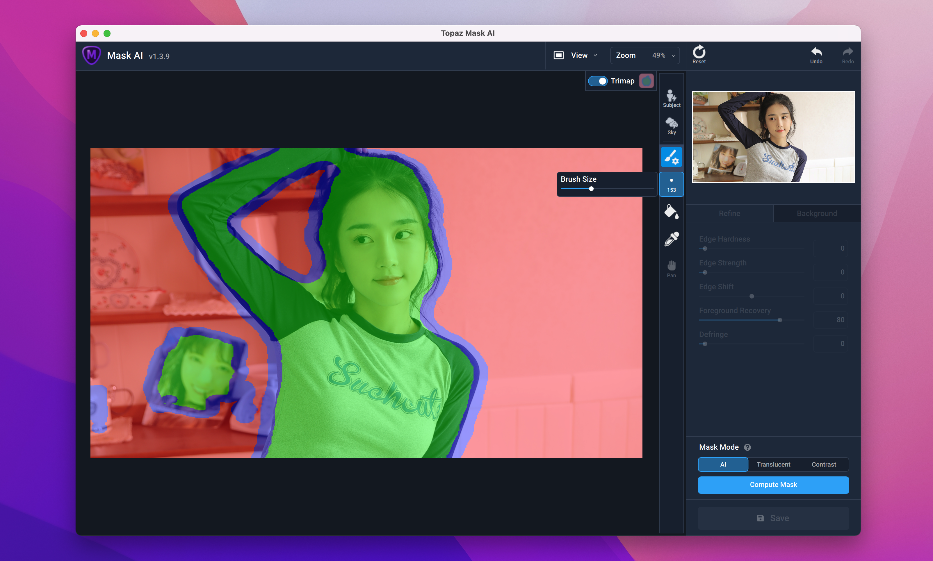Select the Subject auto-detect tool
Screen dimensions: 933x561
coord(671,98)
